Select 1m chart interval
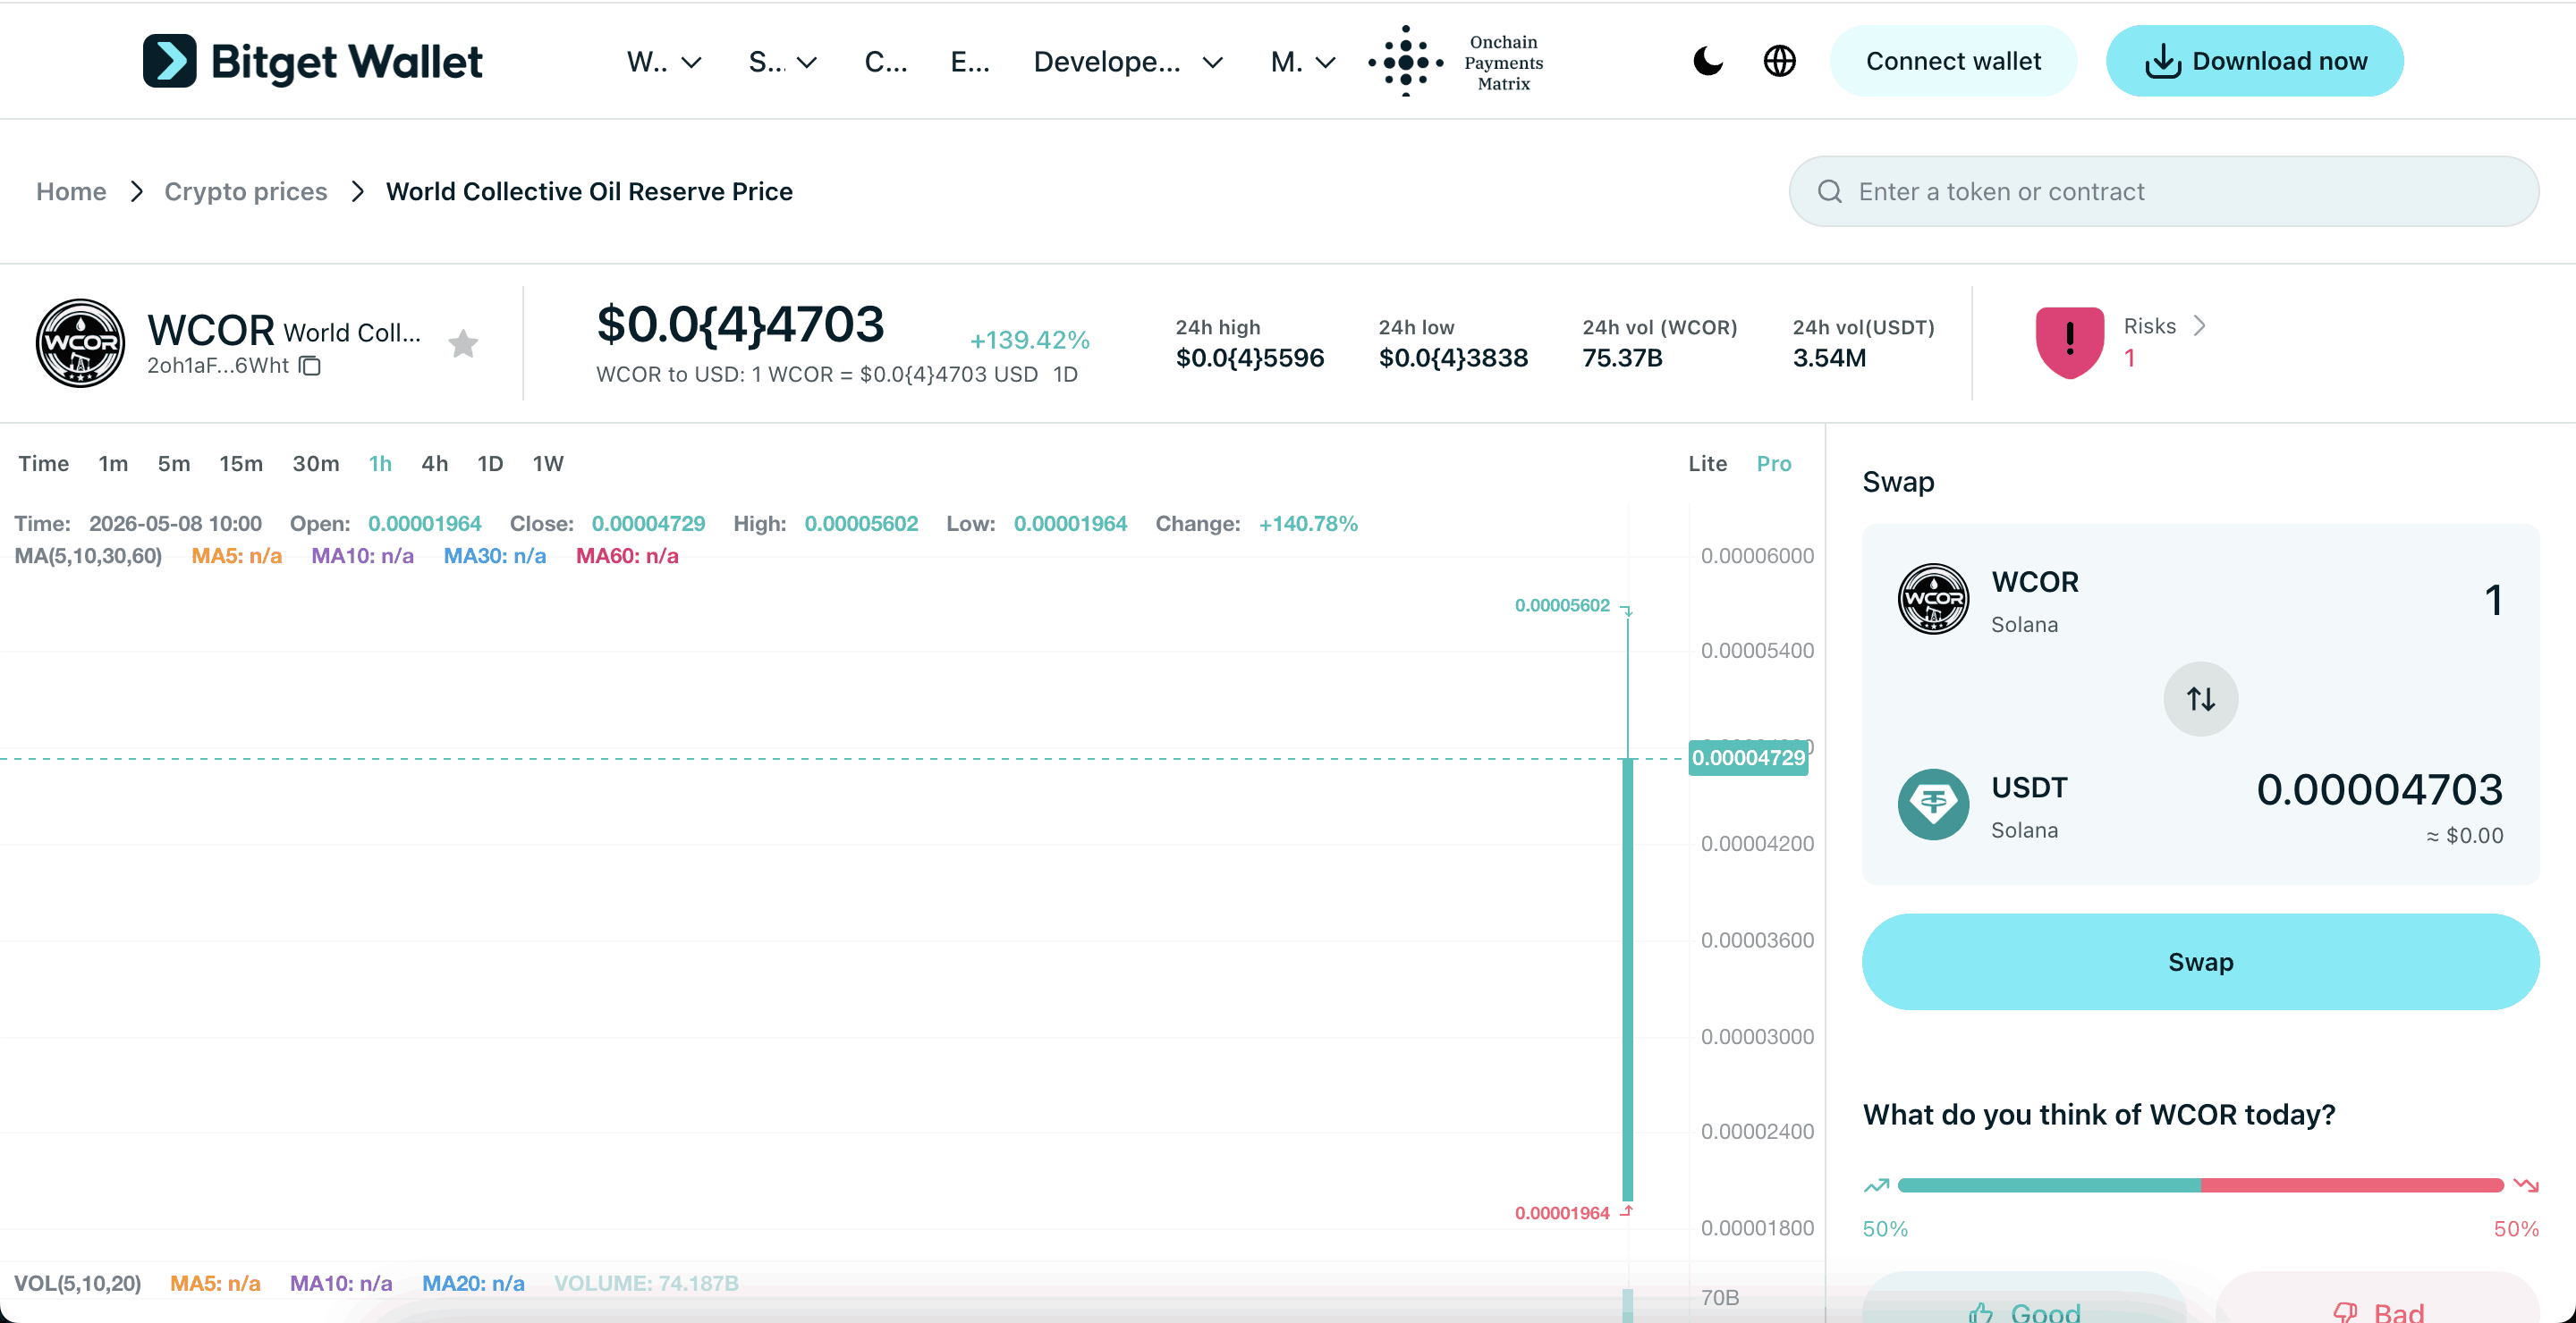This screenshot has height=1323, width=2576. pos(113,464)
